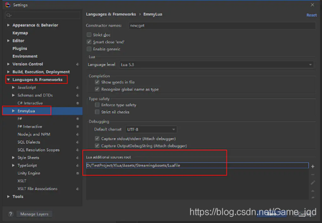This screenshot has height=223, width=322.
Task: Click Languages & Frameworks breadcrumb
Action: [x=111, y=14]
